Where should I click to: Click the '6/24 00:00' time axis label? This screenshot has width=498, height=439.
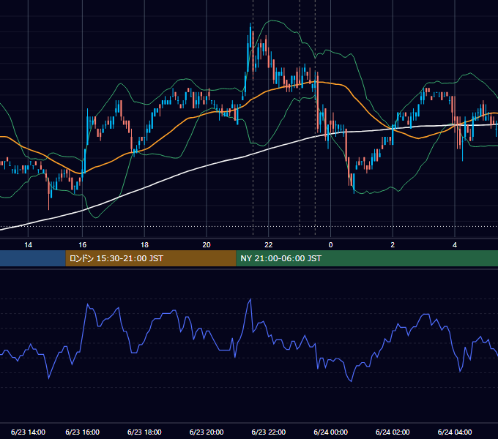(x=330, y=432)
